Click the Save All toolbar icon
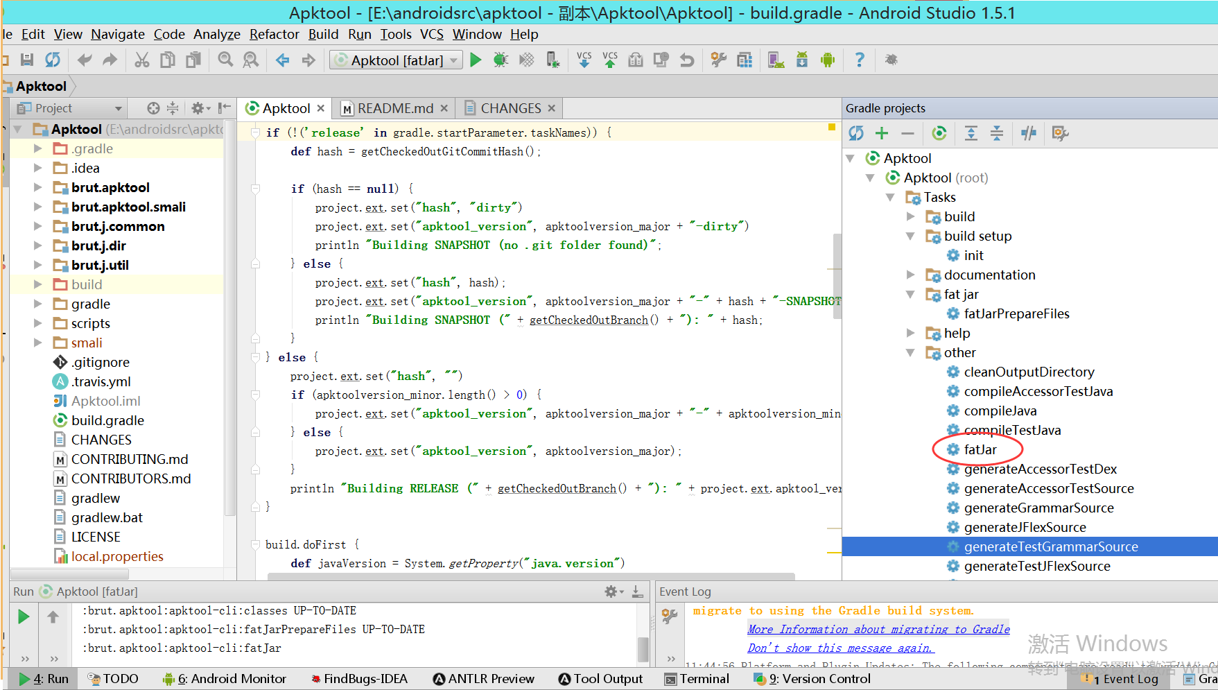The width and height of the screenshot is (1218, 690). click(x=27, y=60)
